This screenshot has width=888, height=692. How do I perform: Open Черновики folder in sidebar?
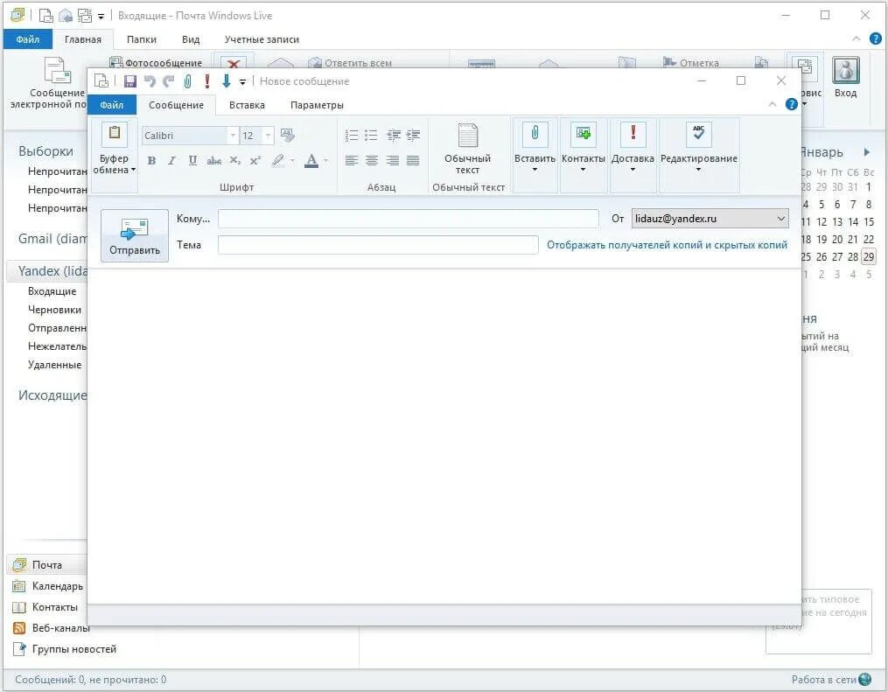54,310
